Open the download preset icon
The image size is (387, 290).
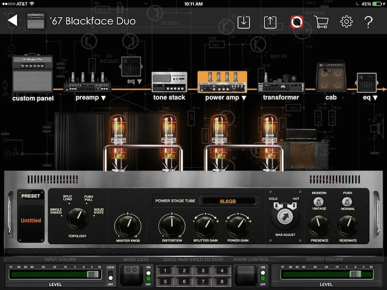point(244,21)
